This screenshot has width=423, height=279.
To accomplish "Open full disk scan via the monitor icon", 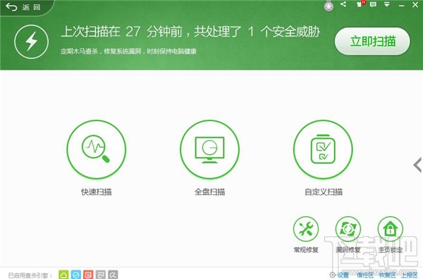I will [x=209, y=149].
